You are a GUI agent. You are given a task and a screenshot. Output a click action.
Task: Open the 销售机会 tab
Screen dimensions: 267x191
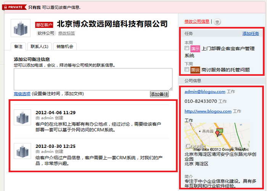[x=65, y=47]
